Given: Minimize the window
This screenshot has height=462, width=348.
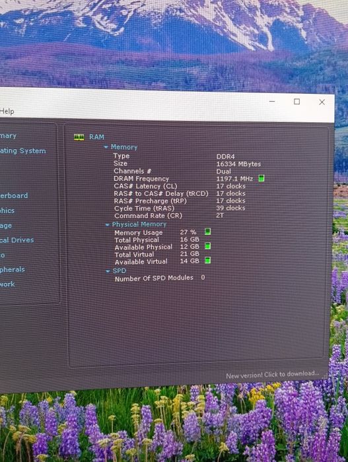Looking at the screenshot, I should [x=272, y=102].
